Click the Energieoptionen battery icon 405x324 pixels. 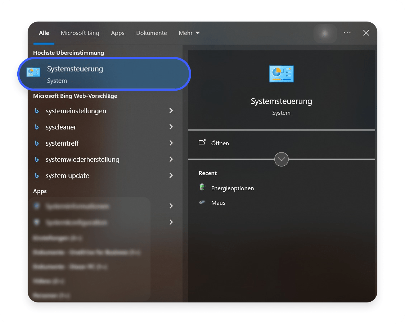(x=202, y=187)
